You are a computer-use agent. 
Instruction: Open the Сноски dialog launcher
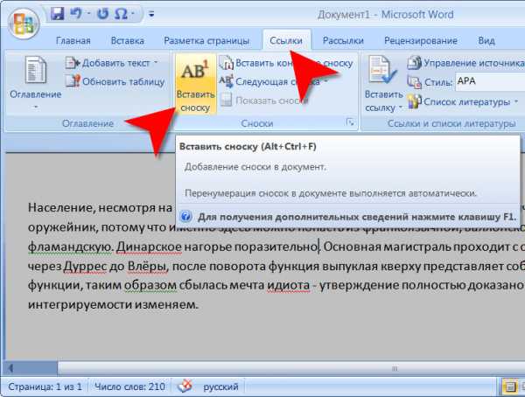click(x=350, y=123)
